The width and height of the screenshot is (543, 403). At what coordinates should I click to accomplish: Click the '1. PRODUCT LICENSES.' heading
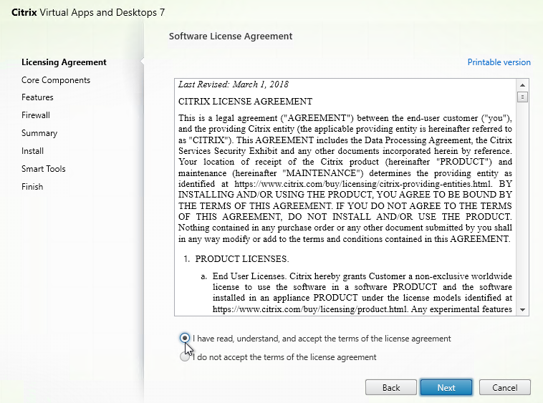236,258
